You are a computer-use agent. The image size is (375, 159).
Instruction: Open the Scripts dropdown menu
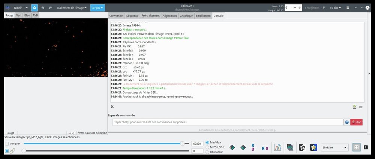click(97, 8)
